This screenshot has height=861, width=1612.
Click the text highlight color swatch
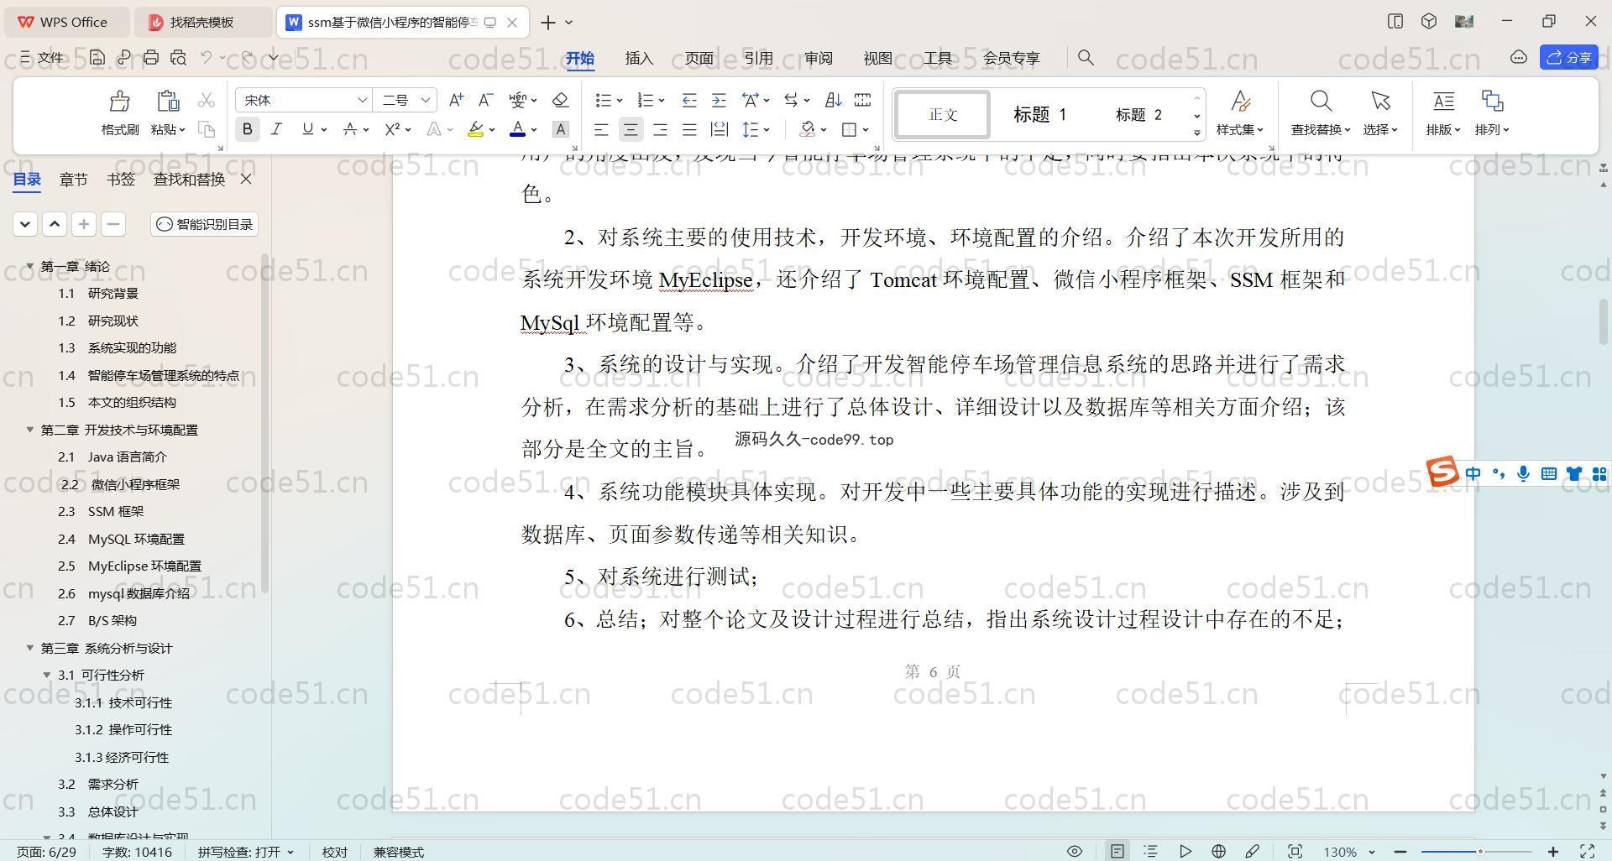[x=475, y=129]
